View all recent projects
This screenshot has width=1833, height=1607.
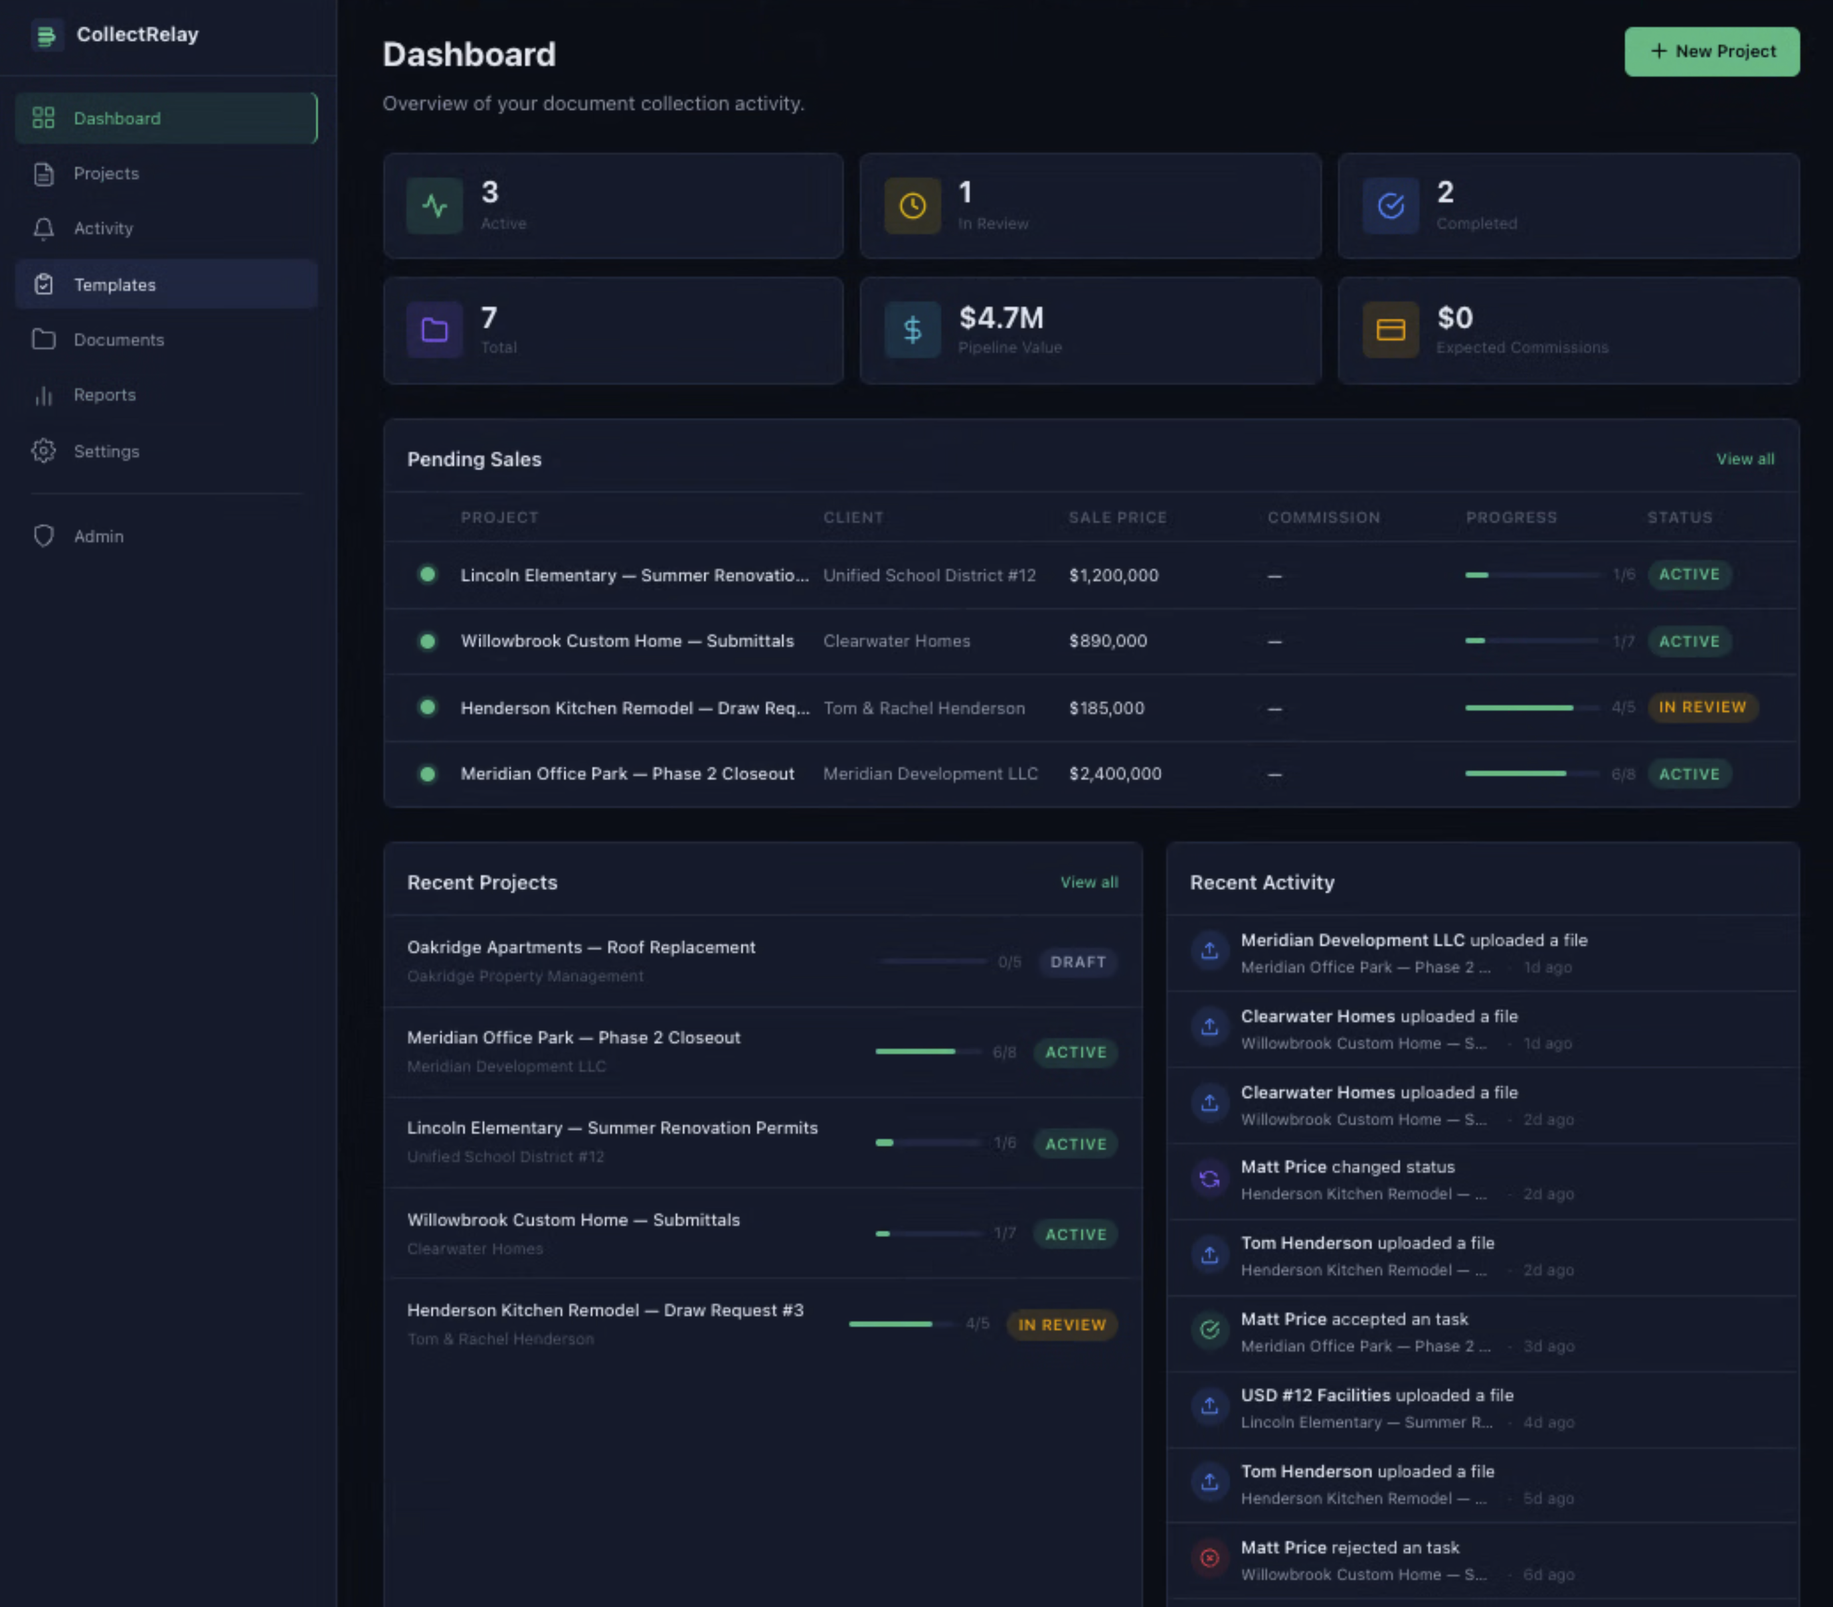point(1089,881)
